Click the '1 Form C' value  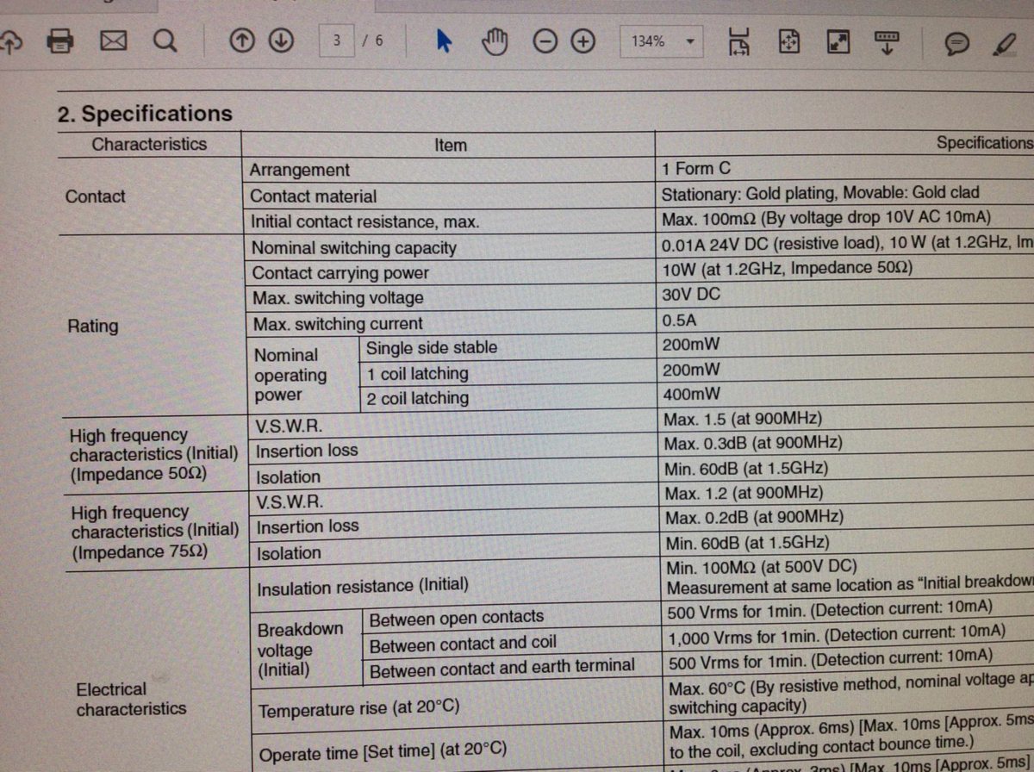coord(695,168)
